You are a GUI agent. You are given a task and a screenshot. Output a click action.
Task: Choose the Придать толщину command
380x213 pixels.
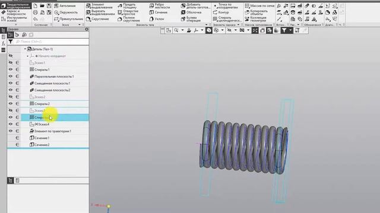(x=126, y=6)
